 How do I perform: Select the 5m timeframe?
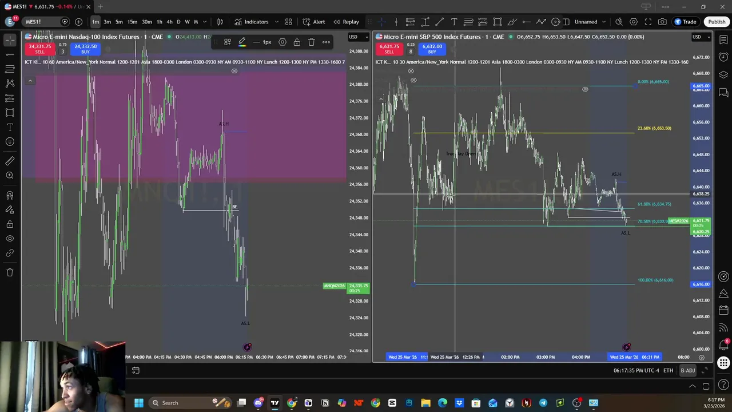[x=119, y=22]
